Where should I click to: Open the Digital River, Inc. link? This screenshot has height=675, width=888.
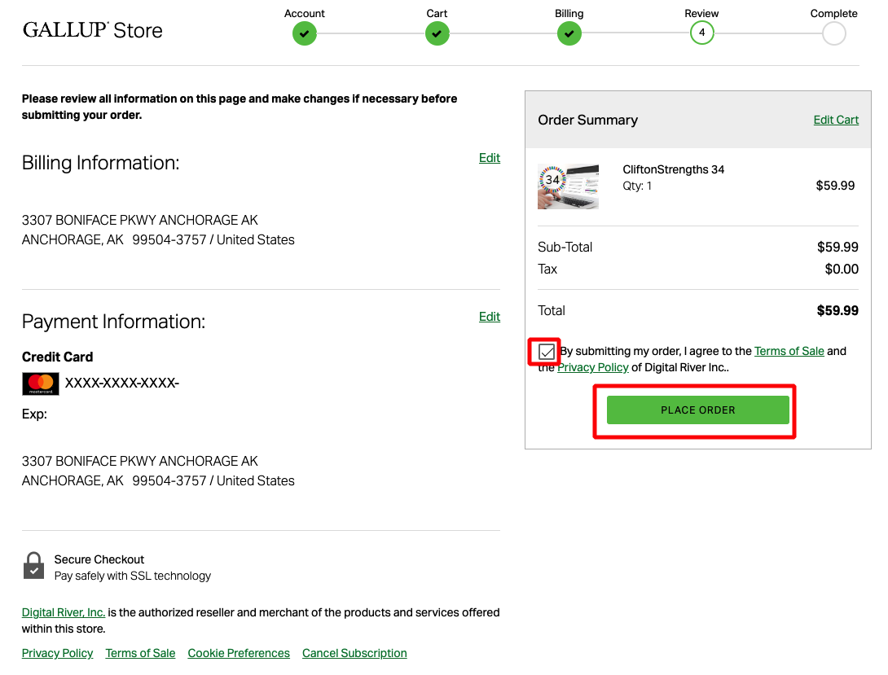point(64,613)
